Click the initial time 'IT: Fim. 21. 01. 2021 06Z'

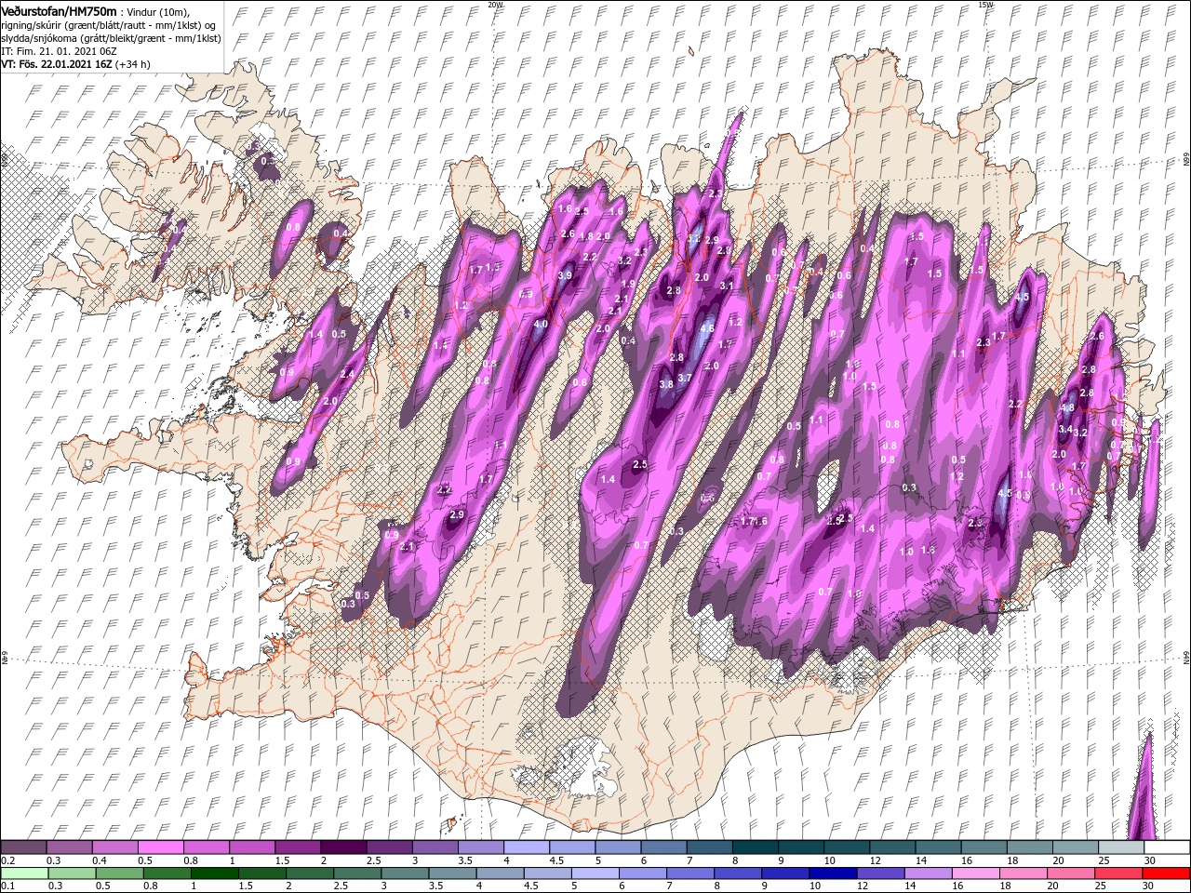pyautogui.click(x=59, y=52)
